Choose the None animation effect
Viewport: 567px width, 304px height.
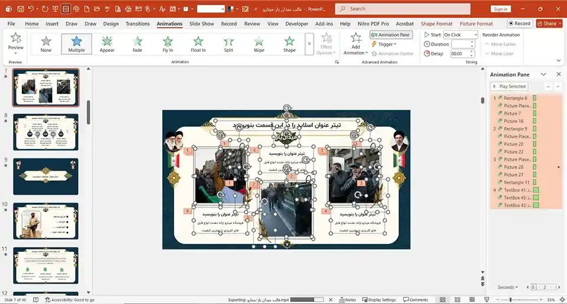46,44
